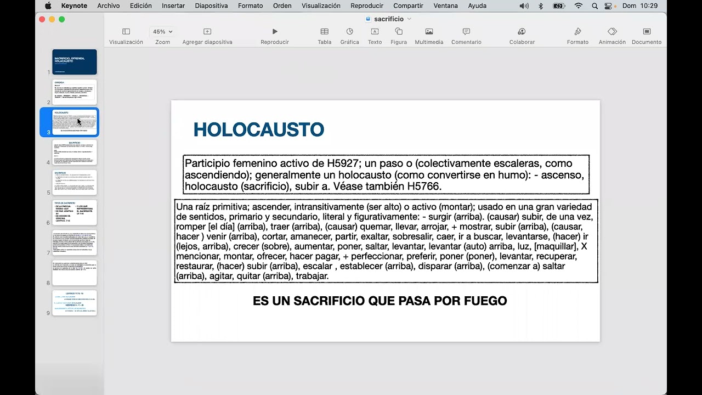Open the Archivo menu
The image size is (702, 395).
tap(108, 5)
